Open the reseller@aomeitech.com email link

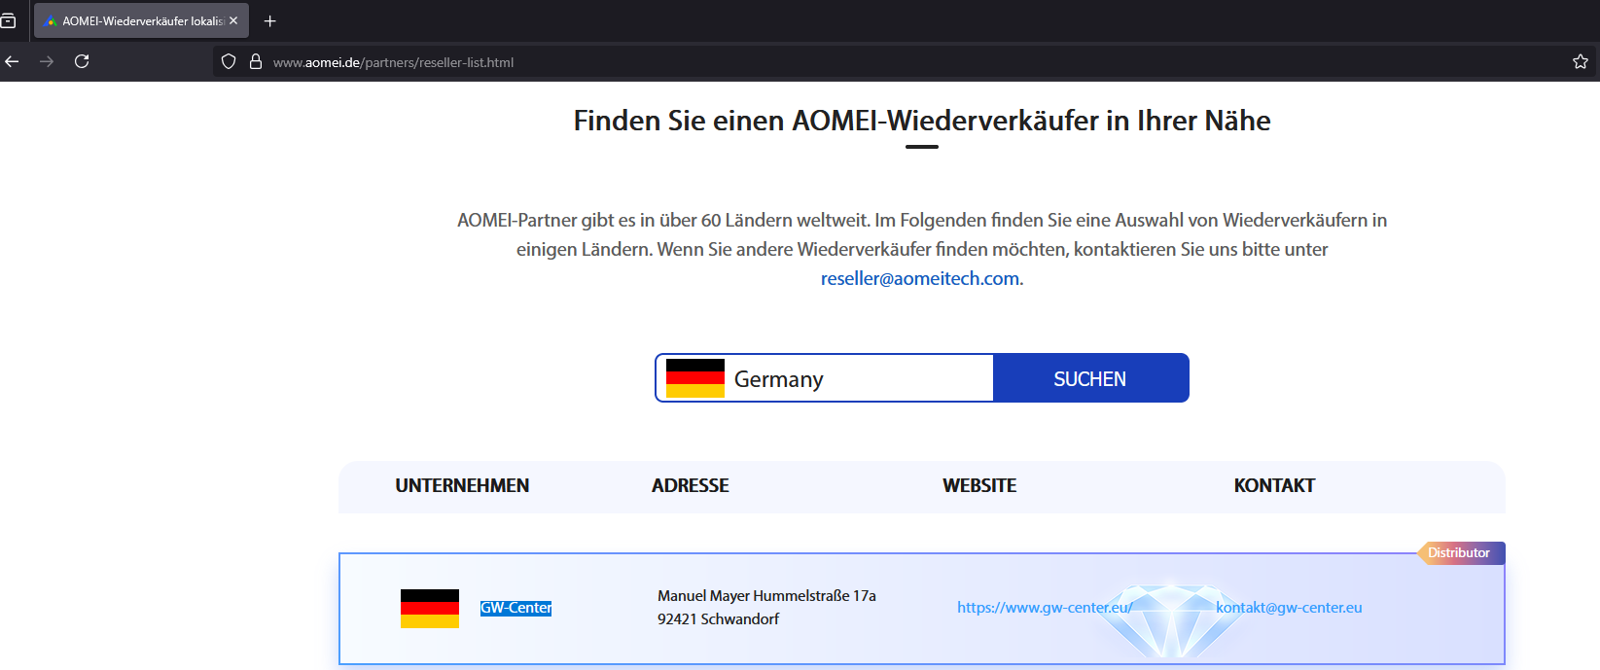[920, 279]
